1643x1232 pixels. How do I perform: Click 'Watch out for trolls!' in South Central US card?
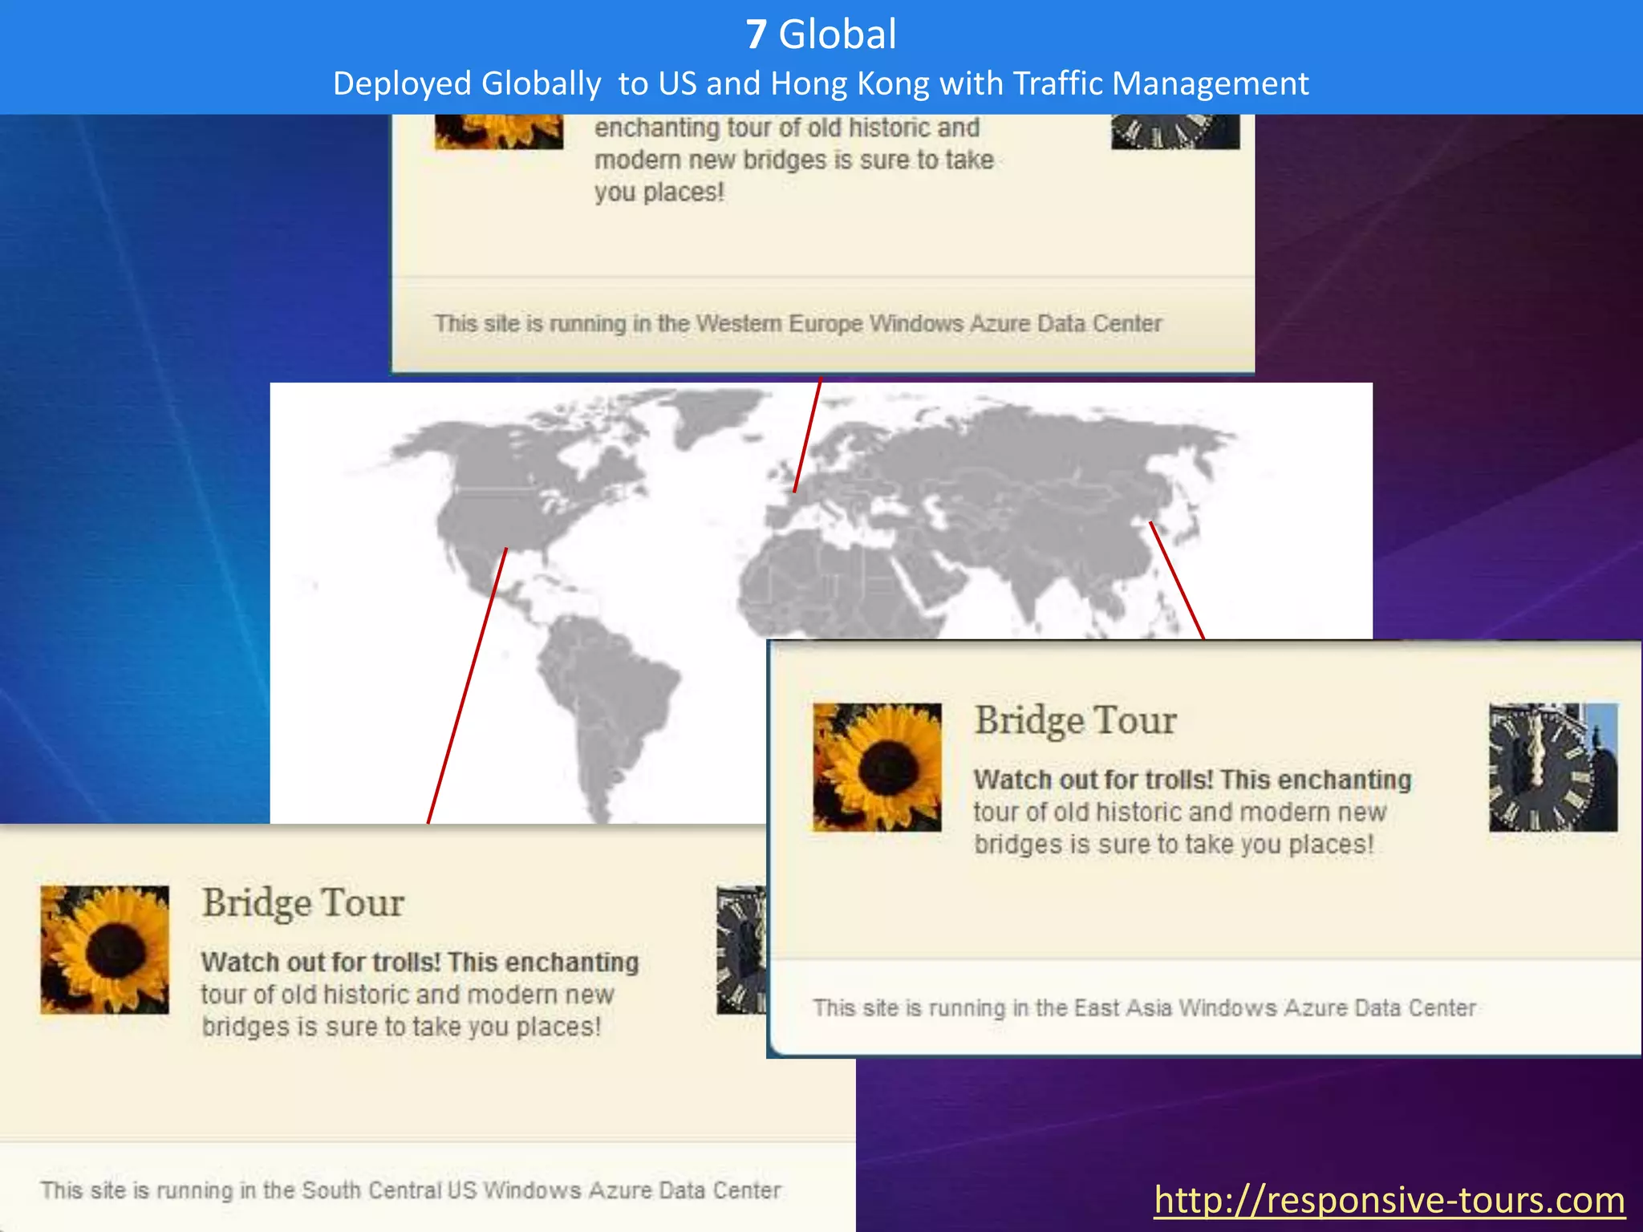pyautogui.click(x=321, y=962)
